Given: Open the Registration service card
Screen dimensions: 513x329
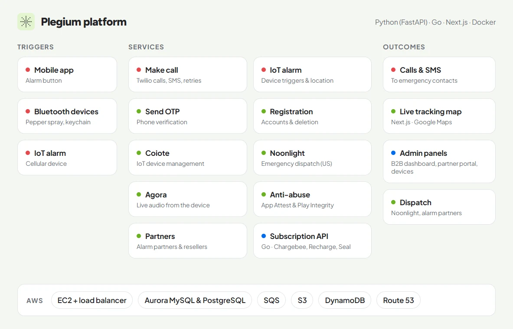Looking at the screenshot, I should 313,116.
